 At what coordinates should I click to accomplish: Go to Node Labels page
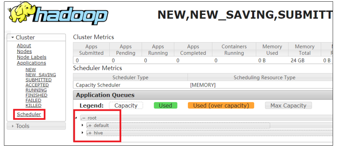31,57
